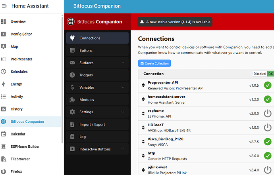Click the Schedules clock icon
The image size is (274, 175).
click(x=4, y=71)
